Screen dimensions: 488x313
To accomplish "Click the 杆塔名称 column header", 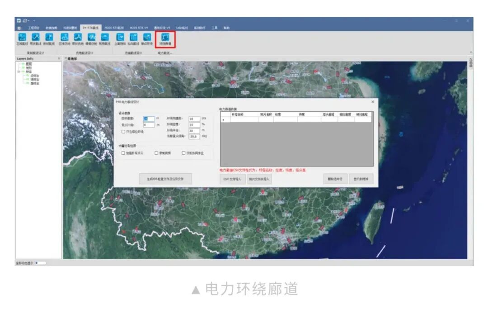I will click(x=244, y=114).
